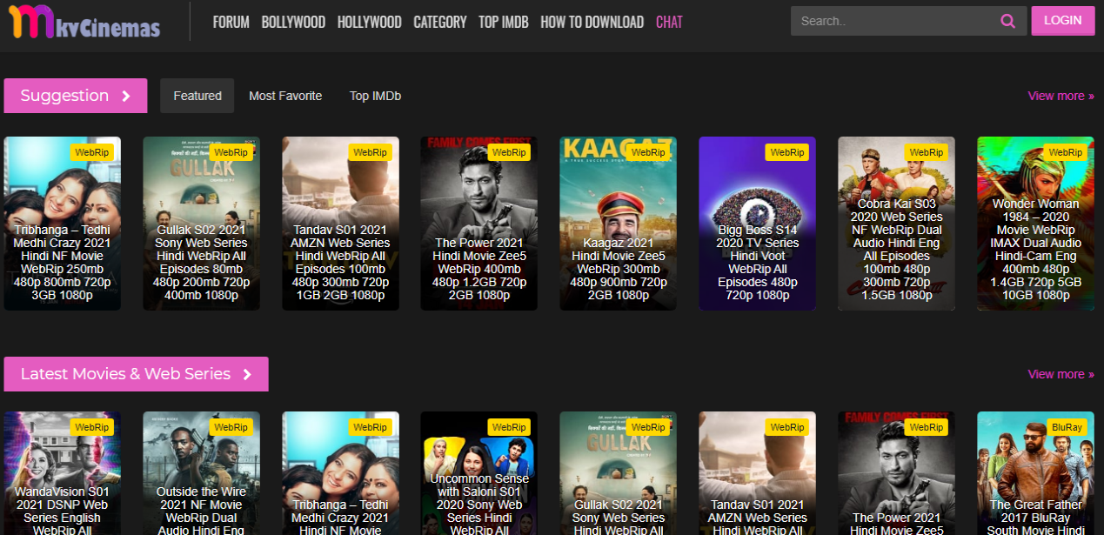Viewport: 1104px width, 535px height.
Task: Click WebRip badge on Cobra Kai poster
Action: [x=927, y=152]
